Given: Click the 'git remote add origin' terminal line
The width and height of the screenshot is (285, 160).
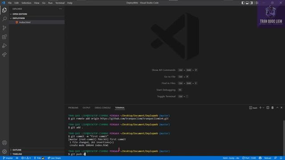Looking at the screenshot, I should click(x=118, y=119).
